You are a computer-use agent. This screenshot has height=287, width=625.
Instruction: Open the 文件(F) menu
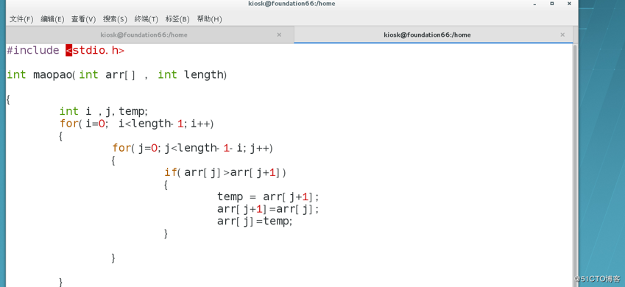point(21,19)
